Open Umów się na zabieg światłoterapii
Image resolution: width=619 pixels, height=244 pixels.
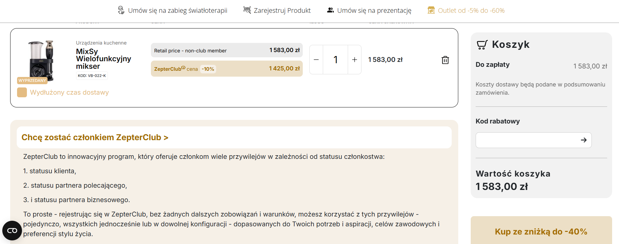[x=178, y=10]
